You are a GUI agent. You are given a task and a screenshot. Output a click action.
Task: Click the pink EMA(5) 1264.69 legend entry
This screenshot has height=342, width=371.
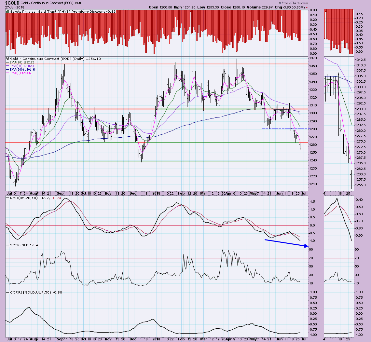[21, 73]
